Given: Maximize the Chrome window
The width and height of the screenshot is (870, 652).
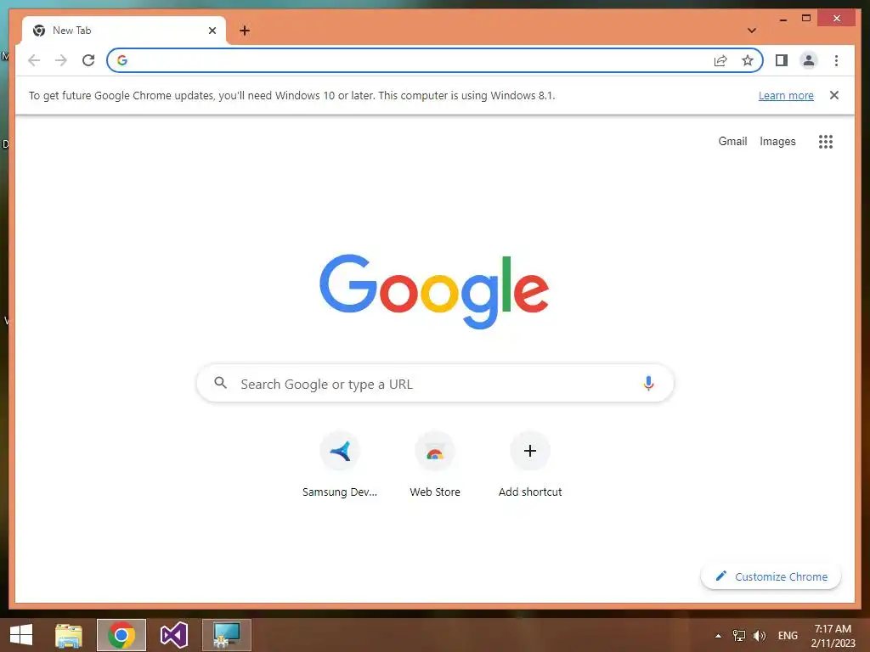Looking at the screenshot, I should tap(806, 19).
